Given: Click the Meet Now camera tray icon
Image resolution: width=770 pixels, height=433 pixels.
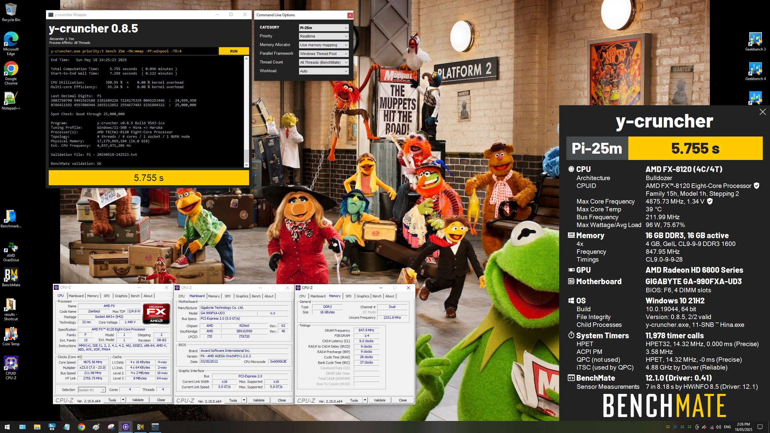Looking at the screenshot, I should click(697, 427).
